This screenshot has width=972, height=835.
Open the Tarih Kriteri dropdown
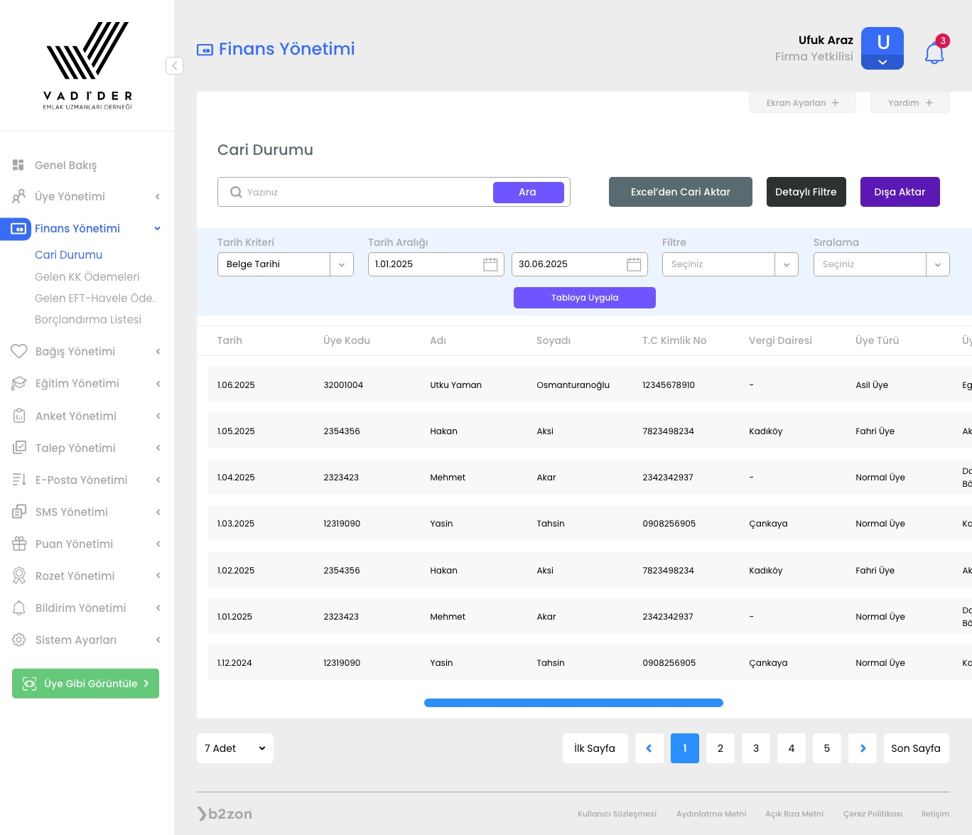(341, 264)
